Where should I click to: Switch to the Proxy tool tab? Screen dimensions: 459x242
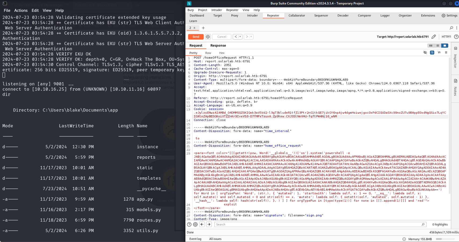pos(235,16)
